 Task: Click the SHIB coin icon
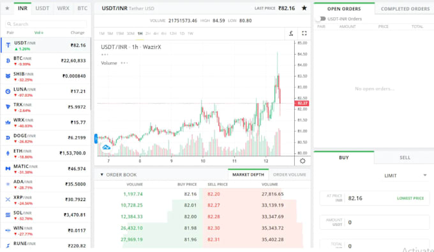[x=8, y=76]
